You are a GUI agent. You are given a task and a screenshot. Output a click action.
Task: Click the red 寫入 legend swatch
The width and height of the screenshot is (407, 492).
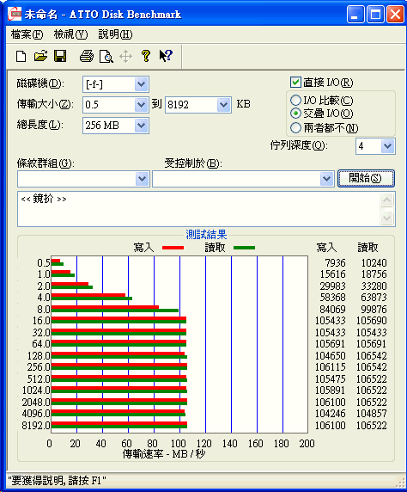(173, 248)
